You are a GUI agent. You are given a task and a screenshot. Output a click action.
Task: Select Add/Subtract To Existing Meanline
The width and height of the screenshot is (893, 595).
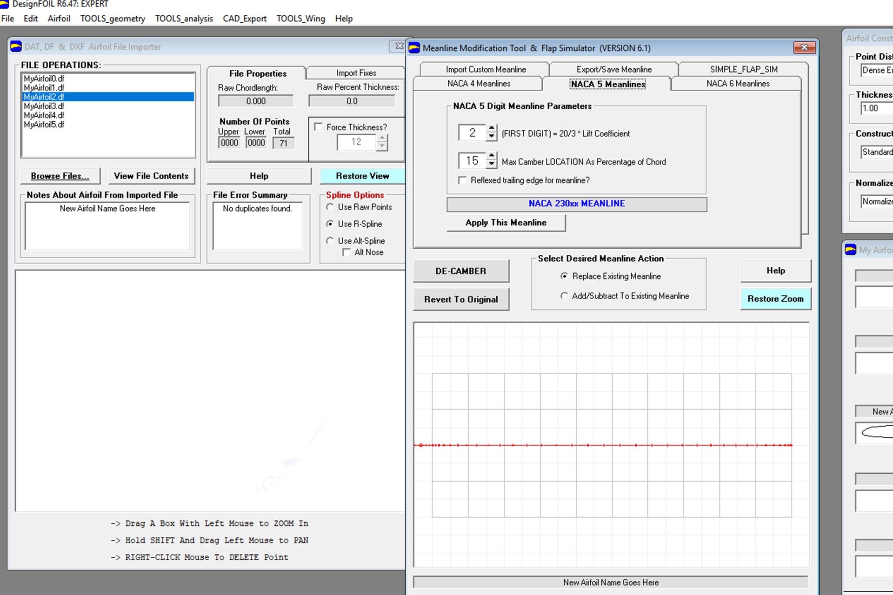tap(564, 296)
